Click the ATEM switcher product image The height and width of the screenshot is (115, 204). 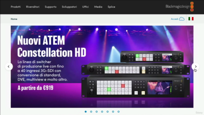point(135,74)
